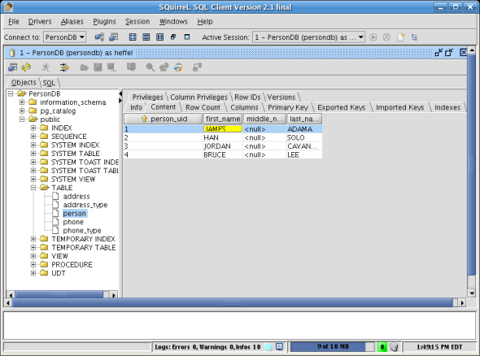Open the Plugins menu
Viewport: 480px width, 356px height.
pyautogui.click(x=104, y=22)
